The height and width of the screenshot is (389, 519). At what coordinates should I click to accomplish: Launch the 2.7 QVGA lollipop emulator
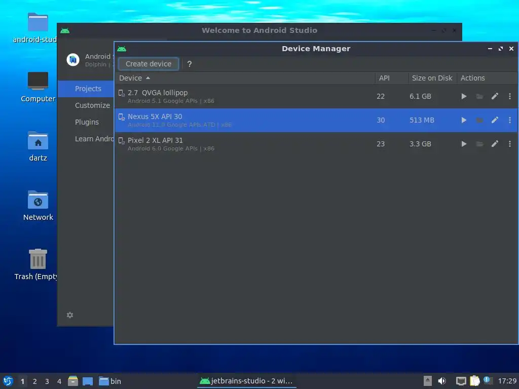coord(464,96)
